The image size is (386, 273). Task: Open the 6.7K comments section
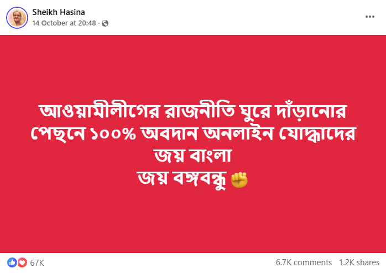click(x=304, y=262)
